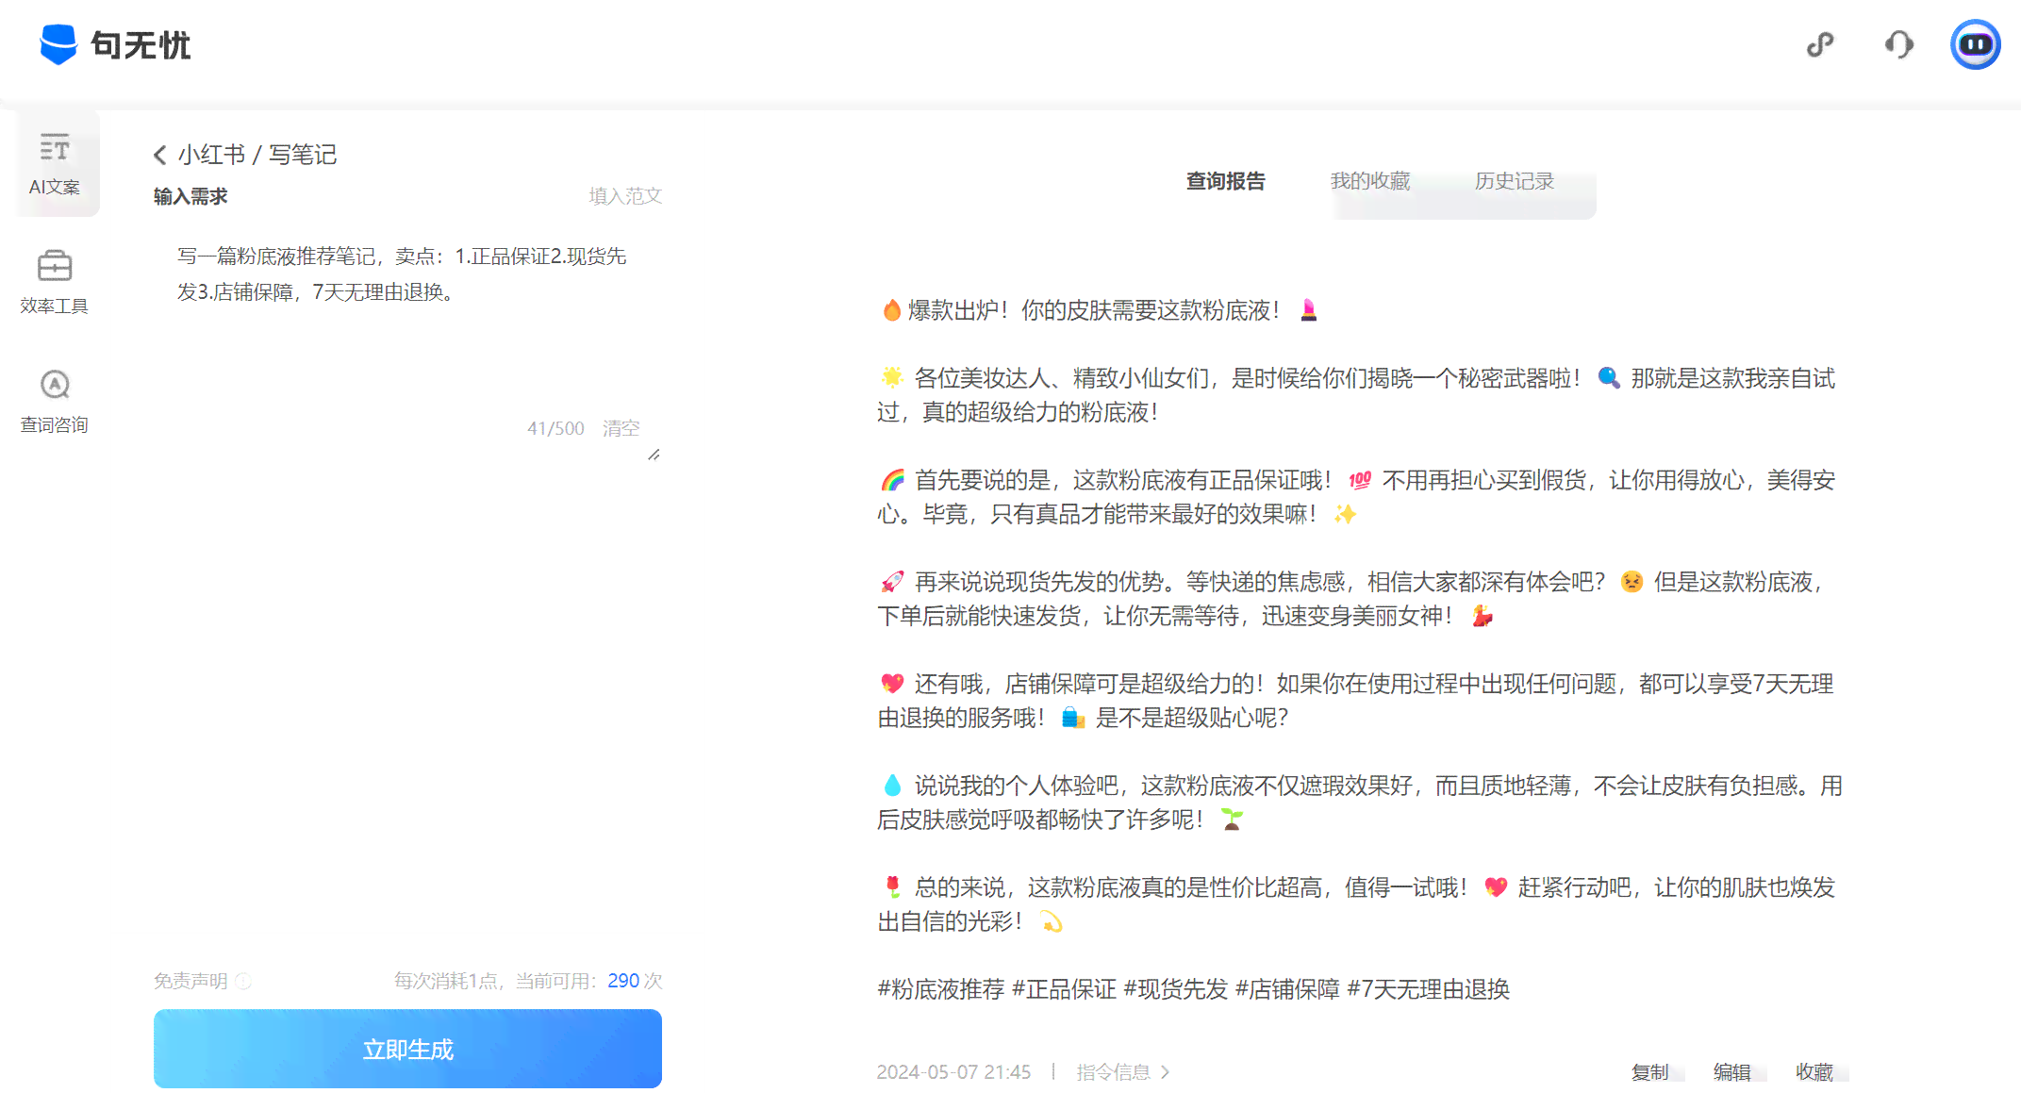2021x1093 pixels.
Task: Edit the generated note with 编辑
Action: (1731, 1072)
